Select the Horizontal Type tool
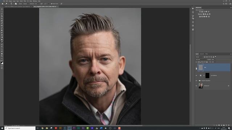This screenshot has width=232, height=130. [x=2, y=47]
